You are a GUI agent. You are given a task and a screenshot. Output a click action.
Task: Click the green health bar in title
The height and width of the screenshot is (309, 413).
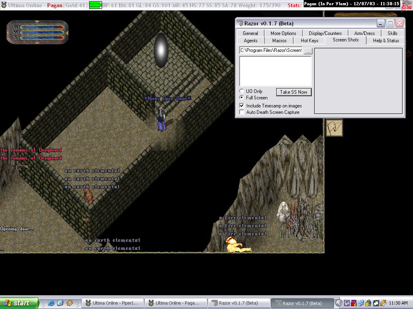pyautogui.click(x=95, y=5)
